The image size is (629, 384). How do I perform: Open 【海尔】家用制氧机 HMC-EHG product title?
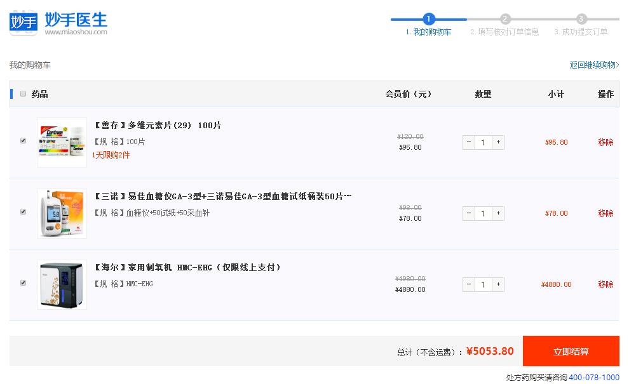click(187, 267)
